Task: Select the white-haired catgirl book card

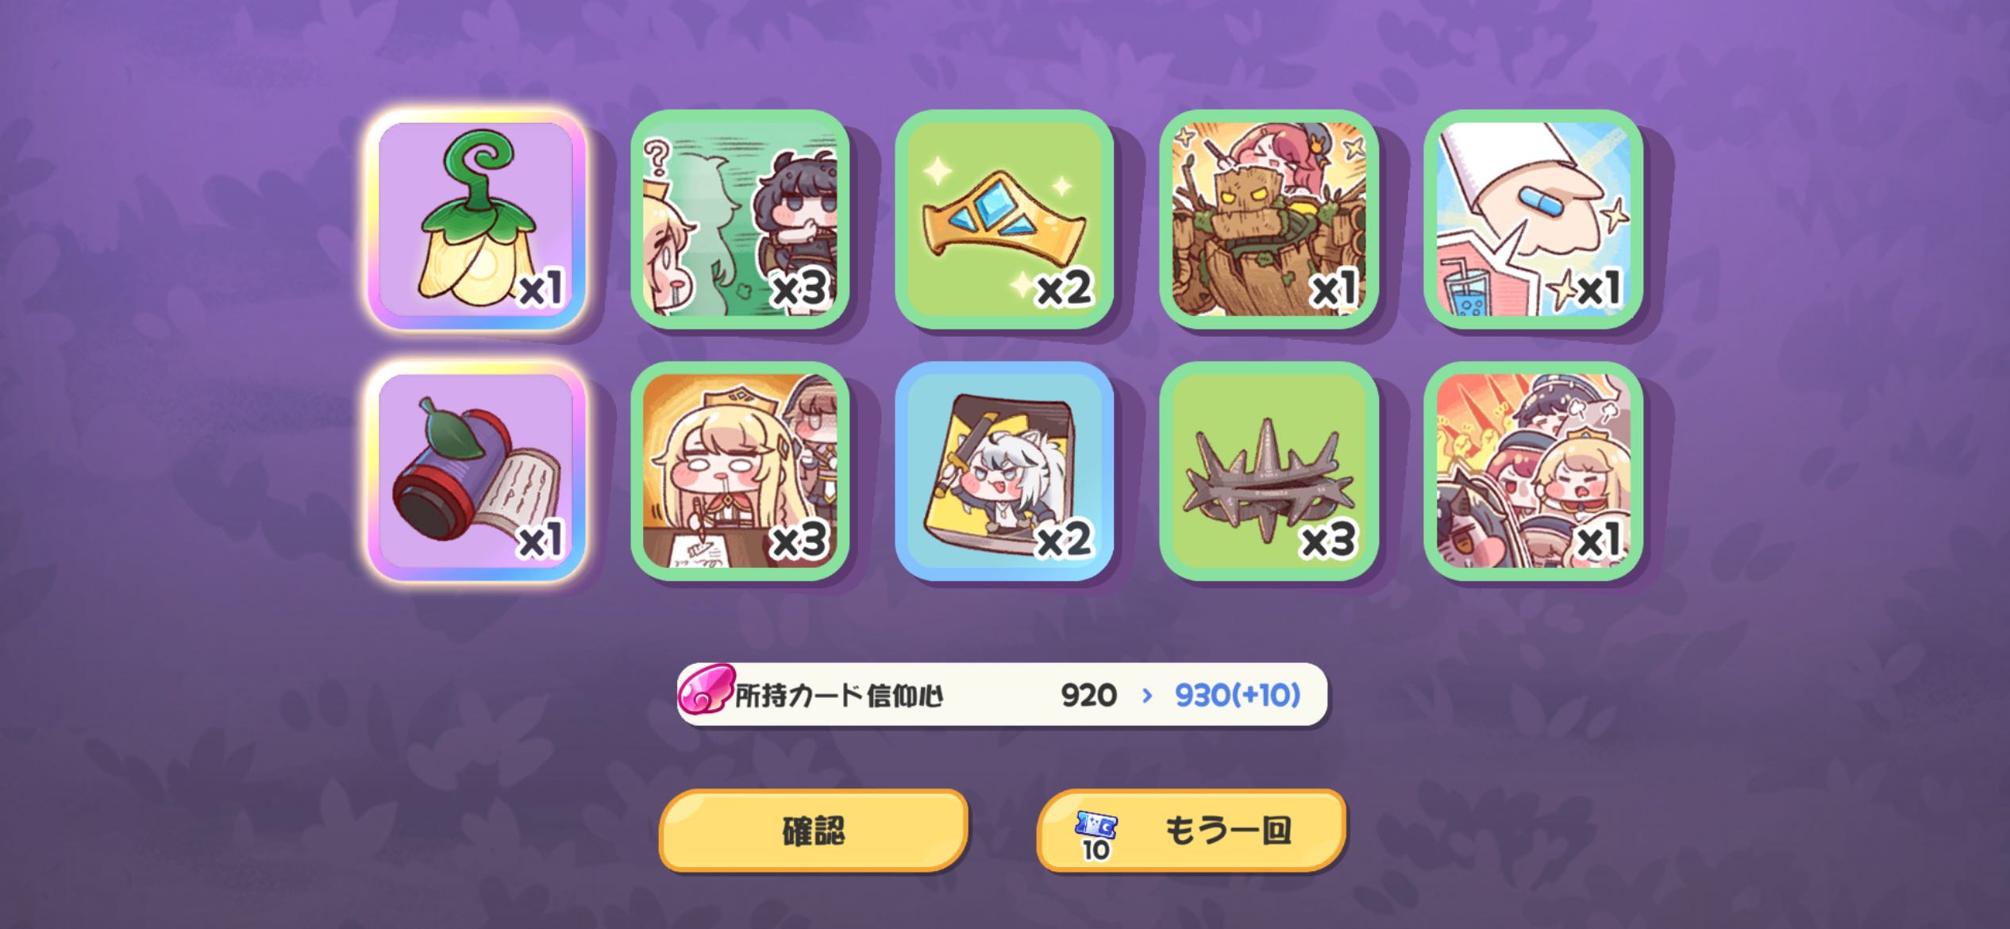Action: [1004, 471]
